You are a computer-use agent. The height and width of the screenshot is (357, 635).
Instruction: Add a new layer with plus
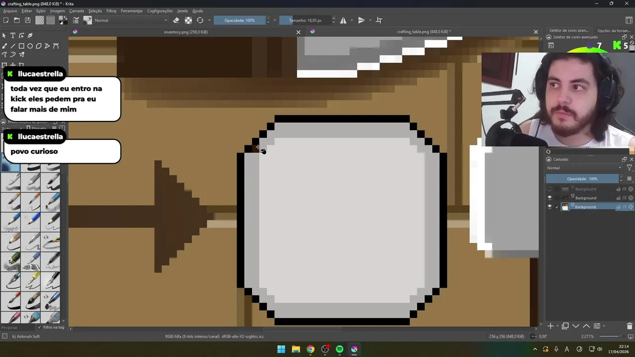[551, 326]
